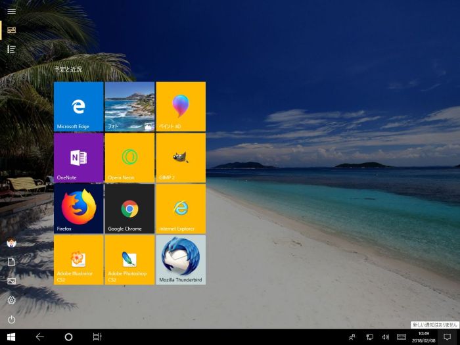Launch the Opera Neon tile
Viewport: 460px width, 345px height.
129,158
